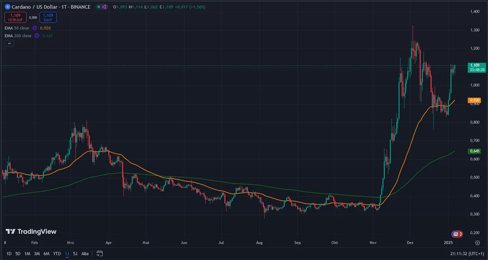This screenshot has height=260, width=488.
Task: Click the orange 0,920 EMA label on the price axis
Action: (x=474, y=100)
